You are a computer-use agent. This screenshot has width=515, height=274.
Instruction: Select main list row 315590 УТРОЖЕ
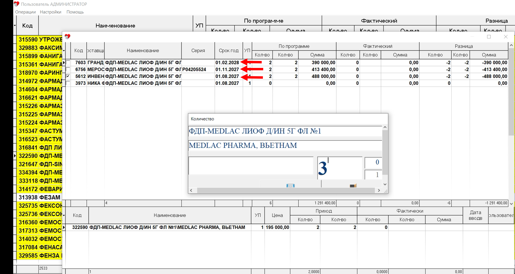[39, 39]
